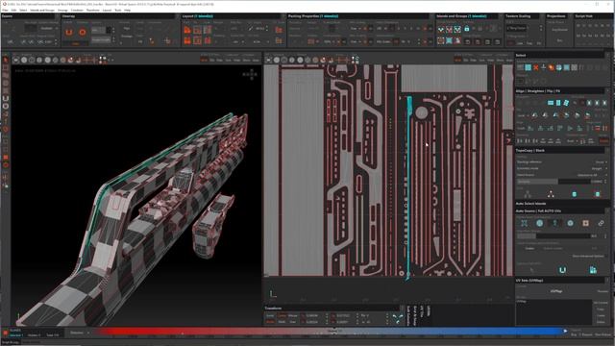This screenshot has height=346, width=615.
Task: Click the cyan round icon in Auto Seams row
Action: [x=540, y=223]
